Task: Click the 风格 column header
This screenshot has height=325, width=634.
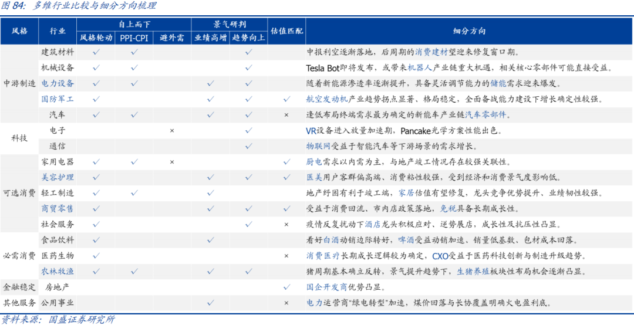Action: (x=19, y=31)
